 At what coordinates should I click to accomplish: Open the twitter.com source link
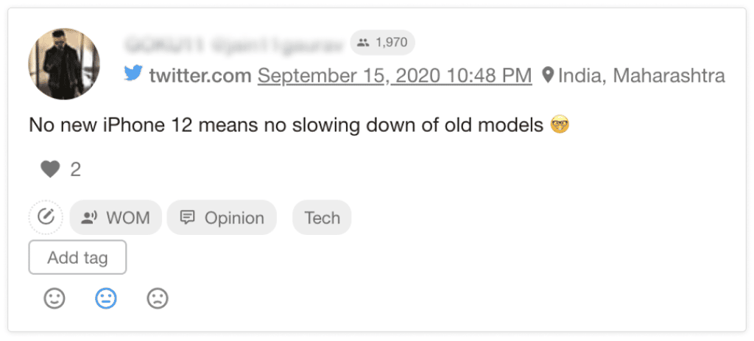[200, 76]
